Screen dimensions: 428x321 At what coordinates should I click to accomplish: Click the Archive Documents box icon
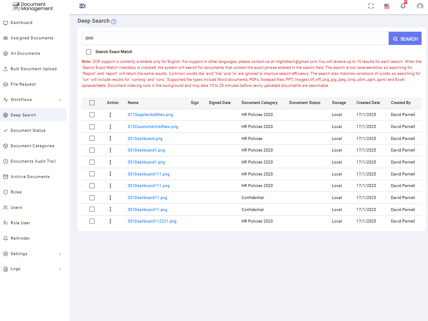[x=6, y=177]
